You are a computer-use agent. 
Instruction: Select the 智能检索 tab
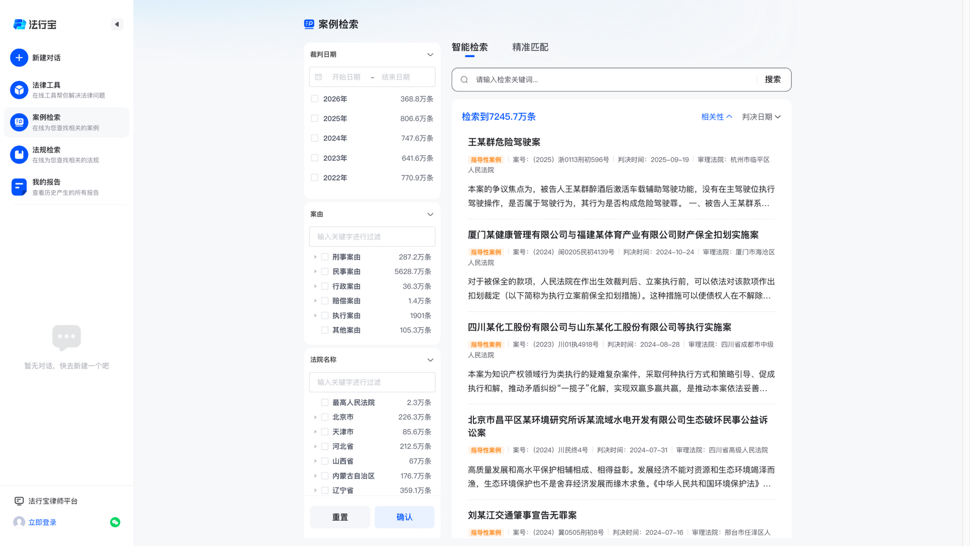point(469,47)
